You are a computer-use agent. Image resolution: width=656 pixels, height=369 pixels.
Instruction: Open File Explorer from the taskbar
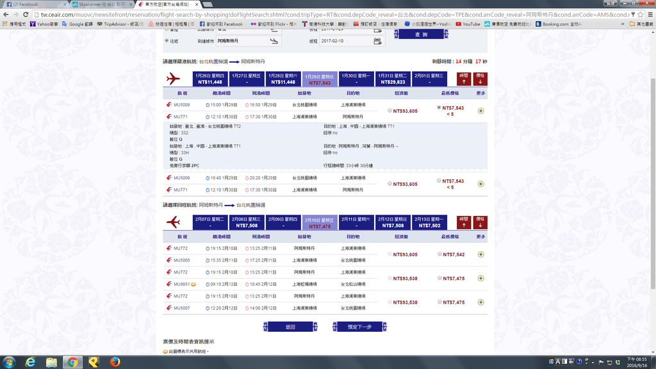pos(51,362)
